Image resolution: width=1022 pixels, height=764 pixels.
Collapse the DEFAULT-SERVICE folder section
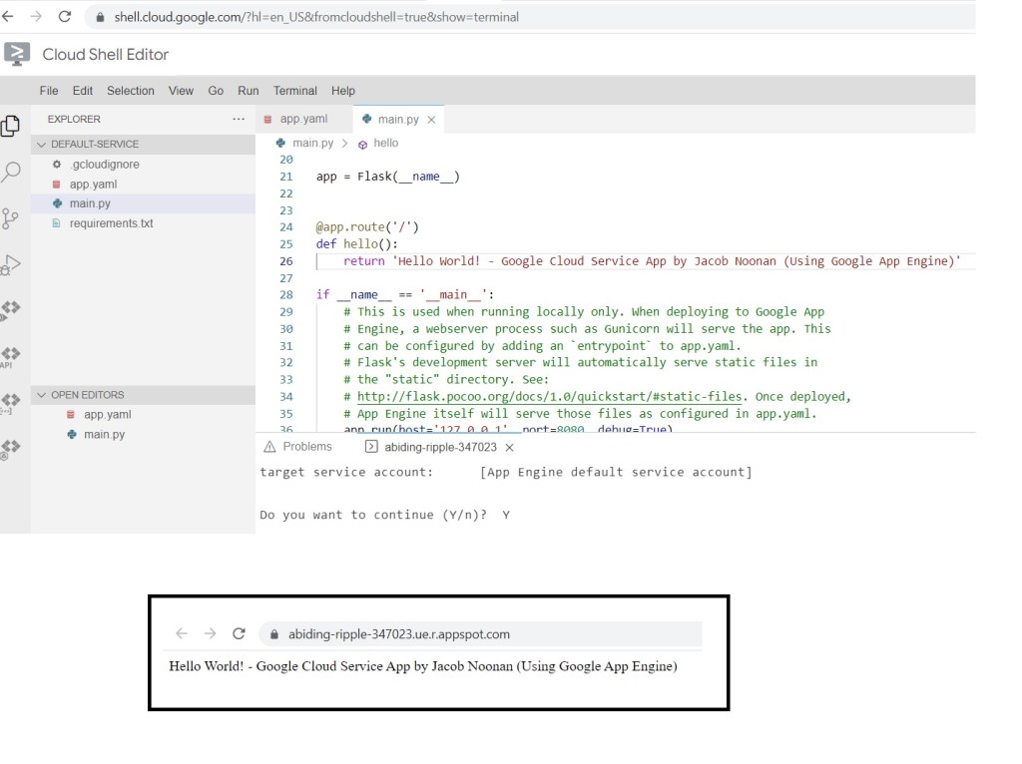(x=42, y=144)
